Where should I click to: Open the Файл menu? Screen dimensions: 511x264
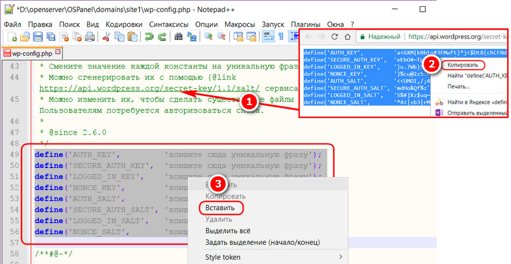(12, 24)
